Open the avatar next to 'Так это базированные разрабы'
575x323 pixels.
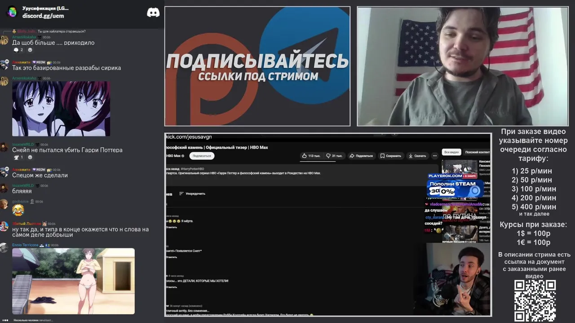pos(4,65)
